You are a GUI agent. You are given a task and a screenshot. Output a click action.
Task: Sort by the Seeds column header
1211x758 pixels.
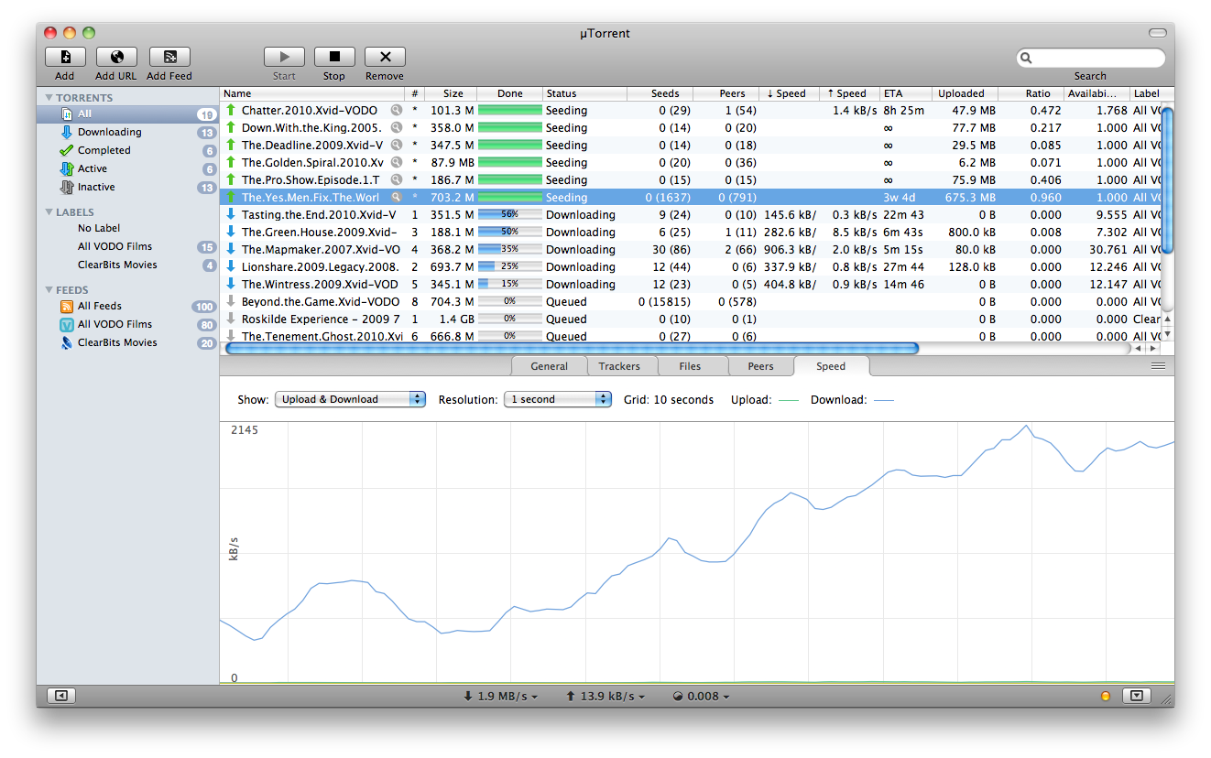pyautogui.click(x=660, y=93)
